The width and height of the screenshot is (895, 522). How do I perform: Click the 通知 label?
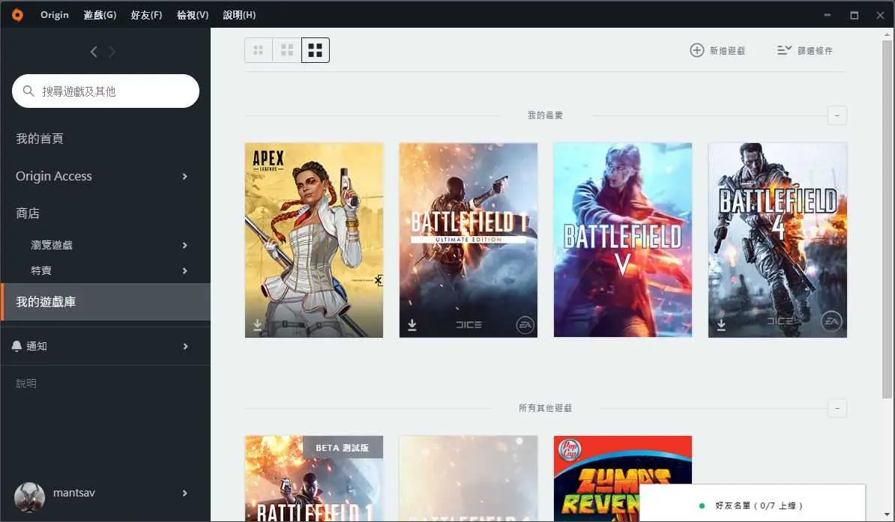coord(37,346)
